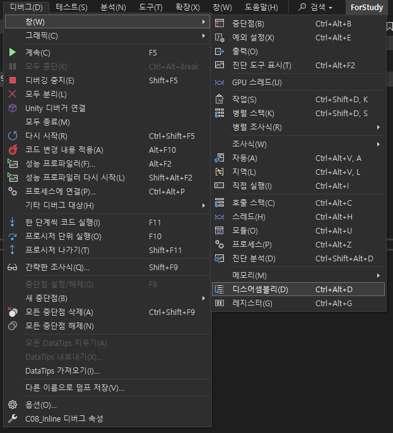Screen dimensions: 393x433
Task: Open the 확장(X) menu
Action: pyautogui.click(x=188, y=7)
